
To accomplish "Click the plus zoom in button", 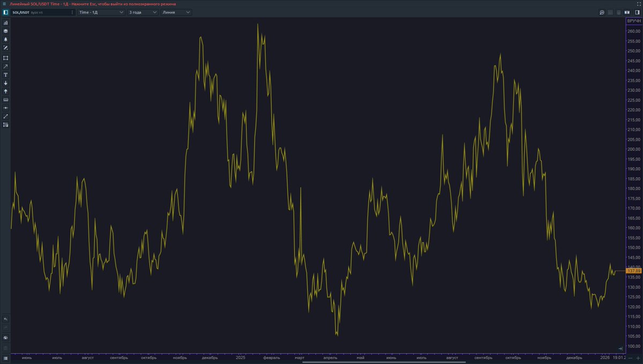I will [x=638, y=358].
